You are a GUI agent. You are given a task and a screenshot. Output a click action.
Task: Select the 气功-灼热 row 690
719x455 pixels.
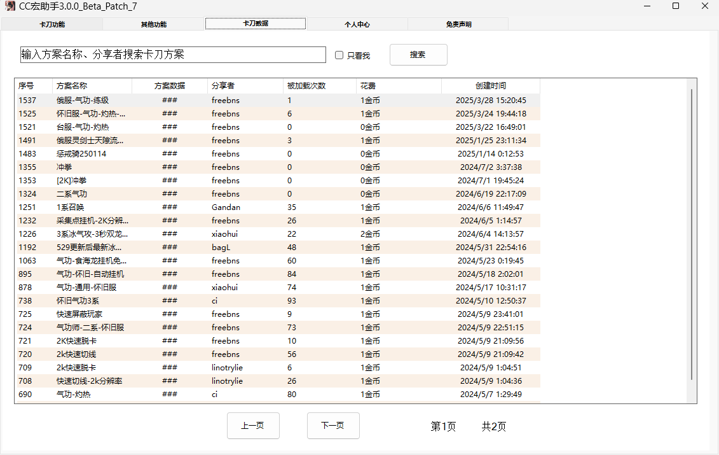point(278,394)
